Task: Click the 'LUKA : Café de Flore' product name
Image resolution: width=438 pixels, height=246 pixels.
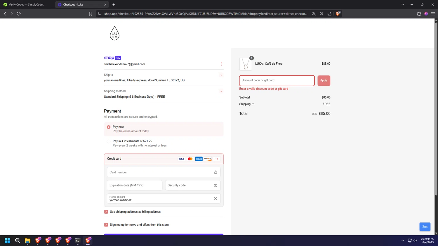Action: point(269,64)
